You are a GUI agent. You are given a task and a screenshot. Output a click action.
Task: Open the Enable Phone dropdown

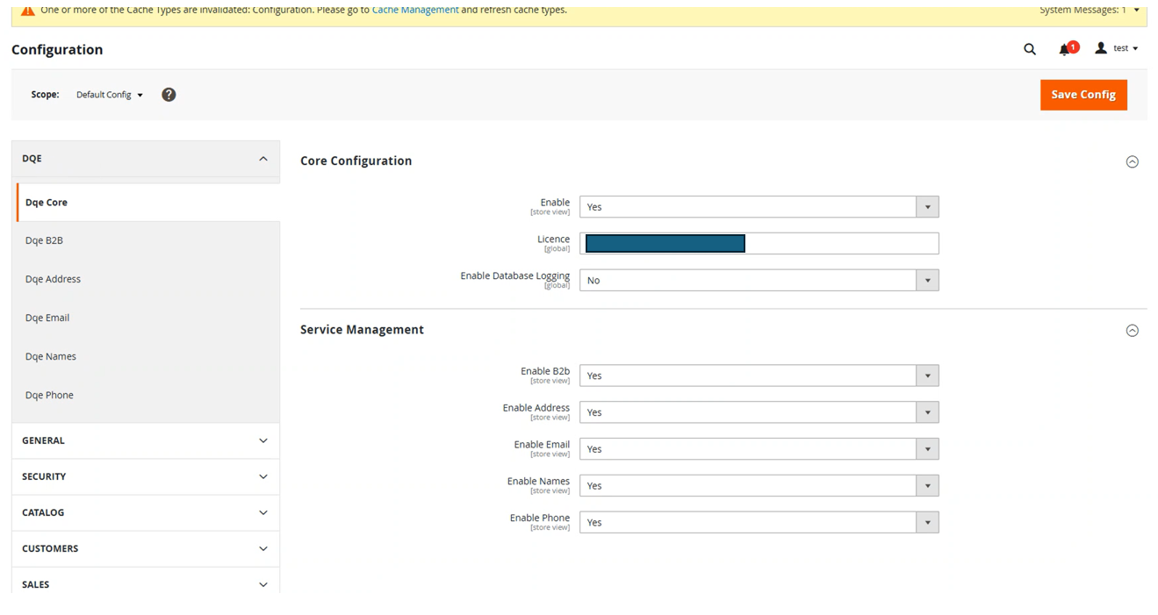759,523
